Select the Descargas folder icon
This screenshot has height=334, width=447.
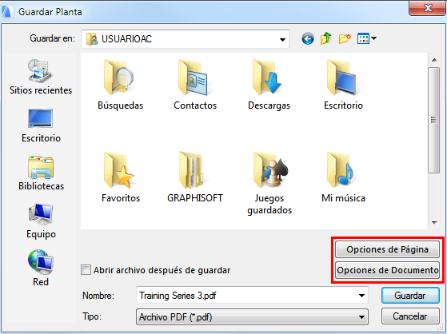[267, 77]
